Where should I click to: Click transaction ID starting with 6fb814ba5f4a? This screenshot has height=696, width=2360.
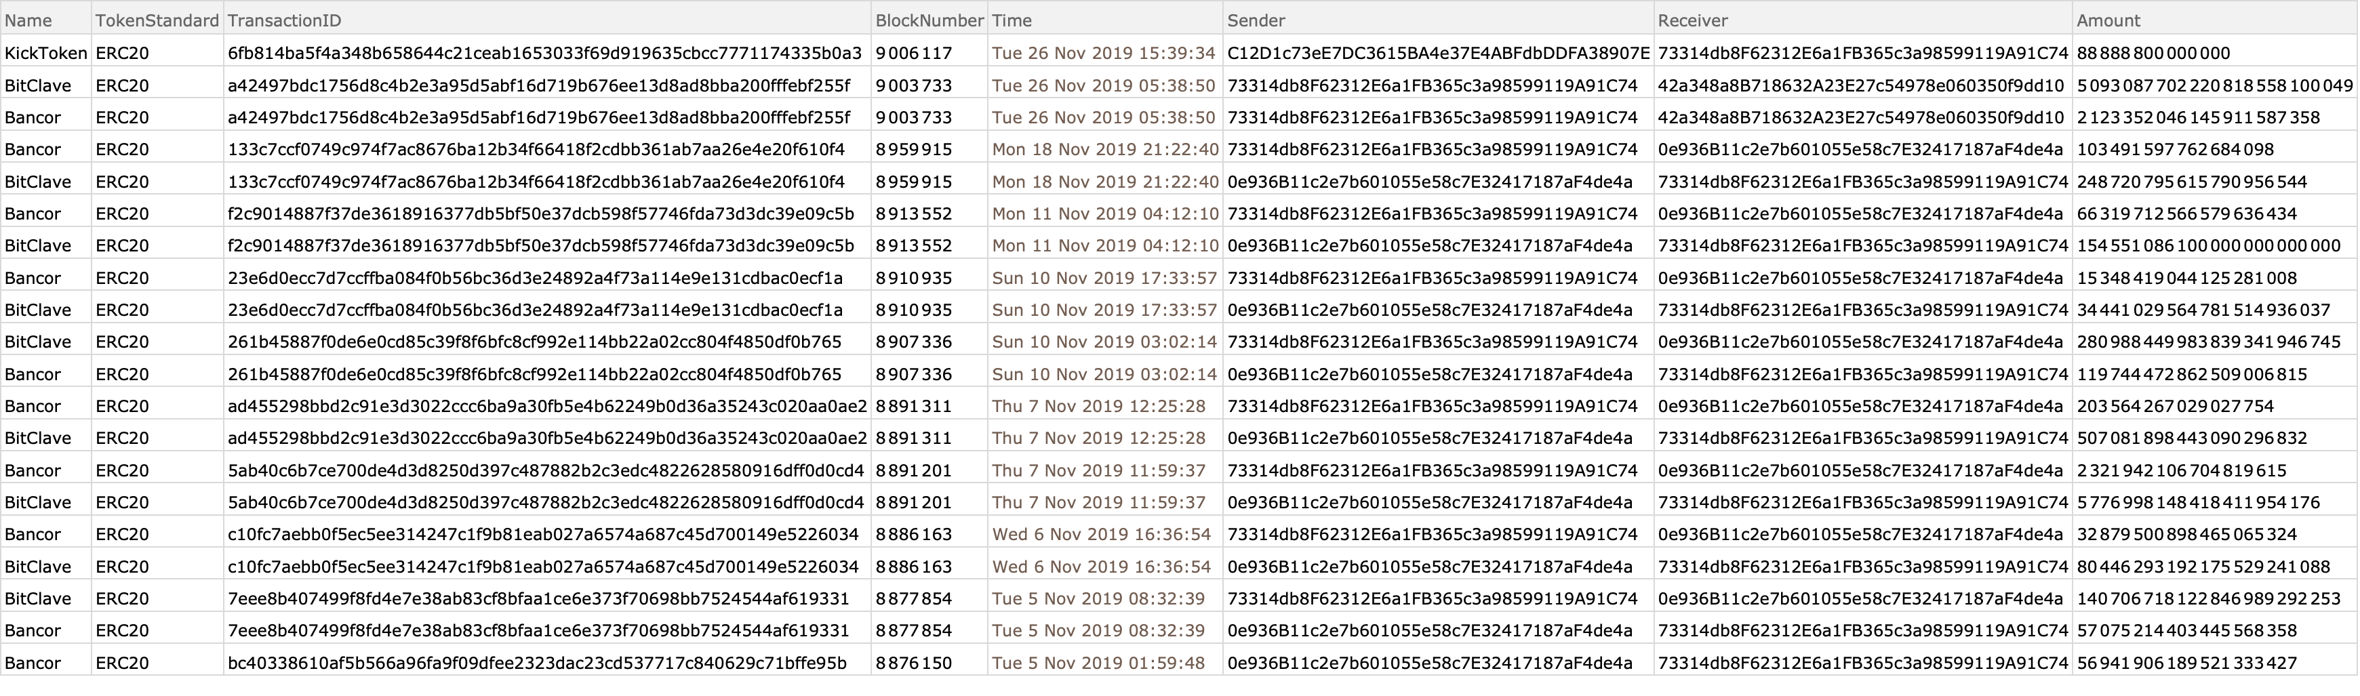[544, 53]
